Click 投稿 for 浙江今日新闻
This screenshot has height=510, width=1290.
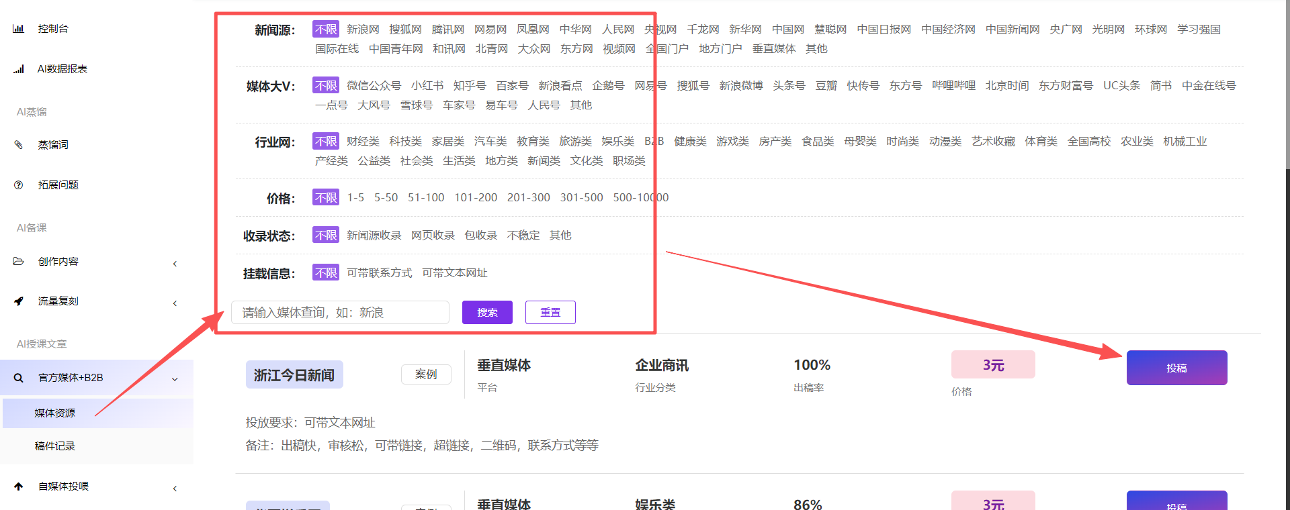tap(1176, 368)
